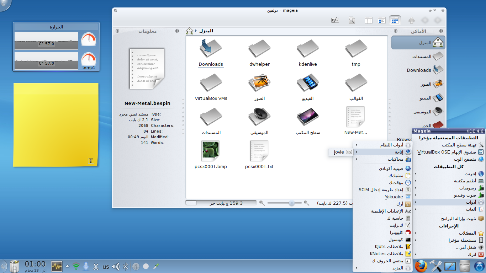This screenshot has height=273, width=486.
Task: Click the free disk space bar 159,3
Action: coord(221,203)
